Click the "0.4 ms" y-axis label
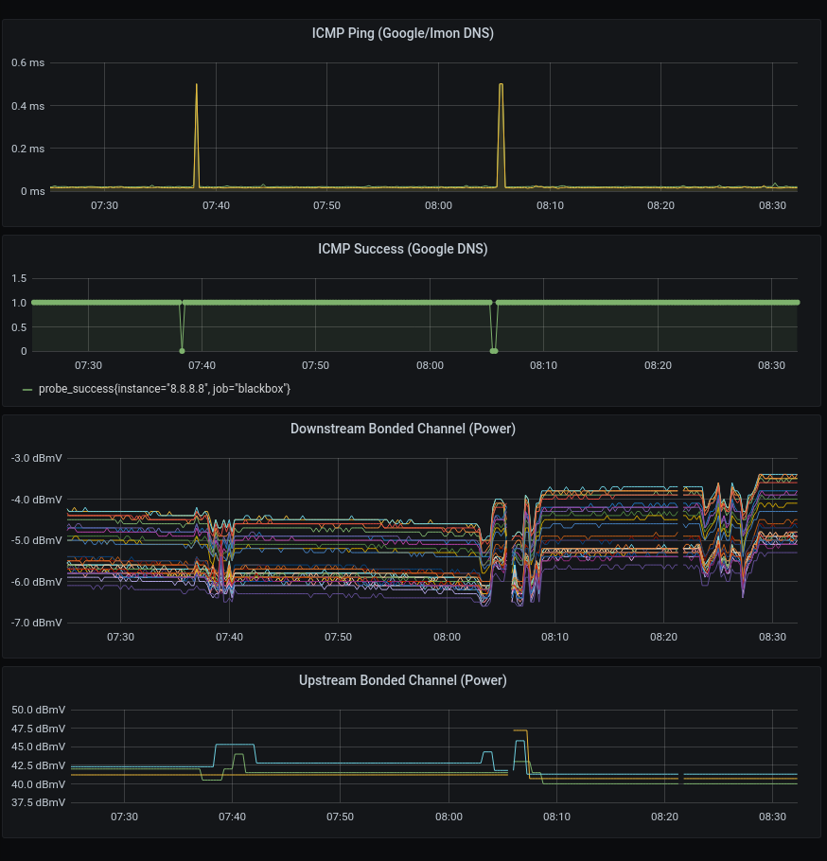The width and height of the screenshot is (827, 861). [28, 106]
